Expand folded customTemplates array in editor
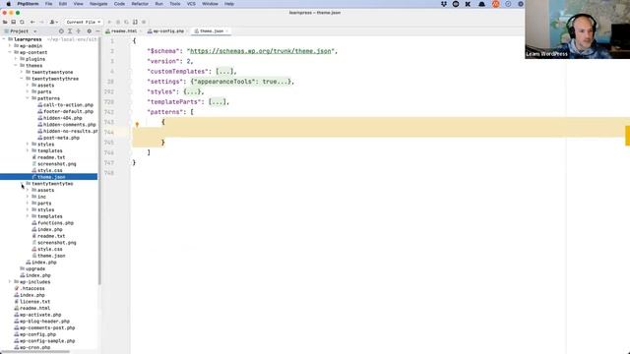Image resolution: width=630 pixels, height=354 pixels. coord(224,72)
